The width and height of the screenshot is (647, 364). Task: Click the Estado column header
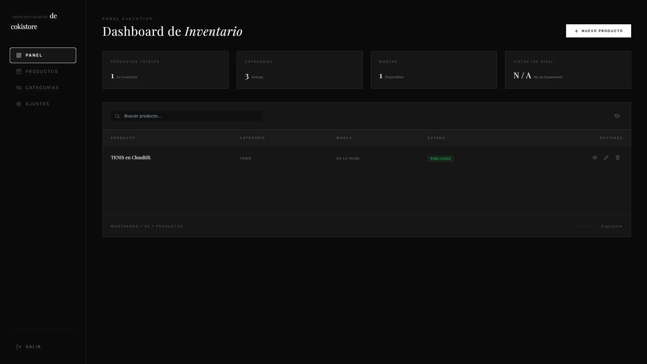pyautogui.click(x=437, y=138)
